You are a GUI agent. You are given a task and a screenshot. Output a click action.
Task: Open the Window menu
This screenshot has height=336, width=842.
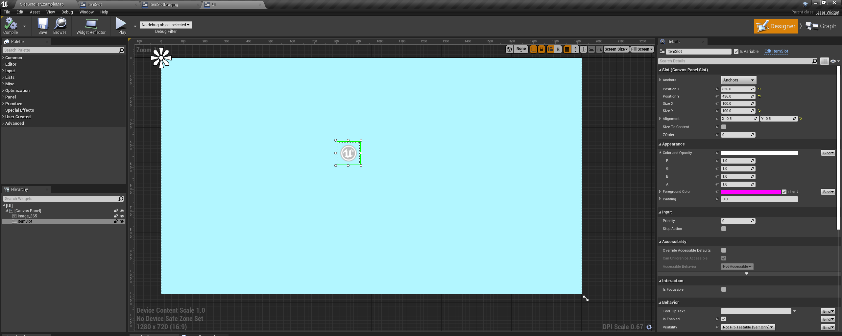tap(86, 12)
